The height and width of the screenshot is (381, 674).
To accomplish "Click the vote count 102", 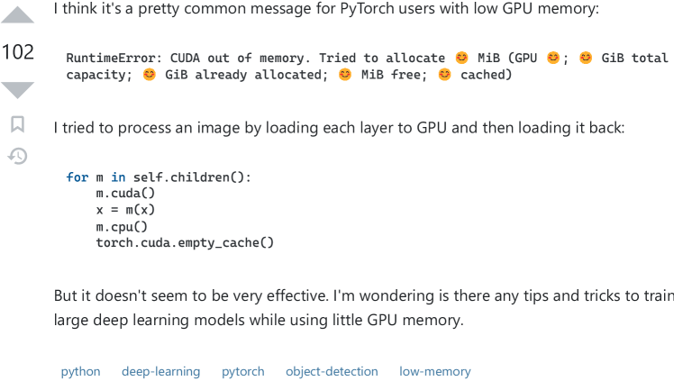I will click(x=18, y=52).
